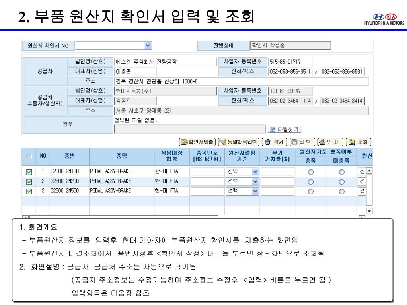This screenshot has width=407, height=305.
Task: Click the printer icon on 인쇄 button
Action: coord(322,142)
